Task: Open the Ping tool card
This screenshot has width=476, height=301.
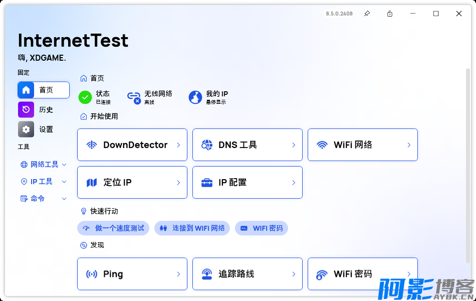Action: point(132,274)
